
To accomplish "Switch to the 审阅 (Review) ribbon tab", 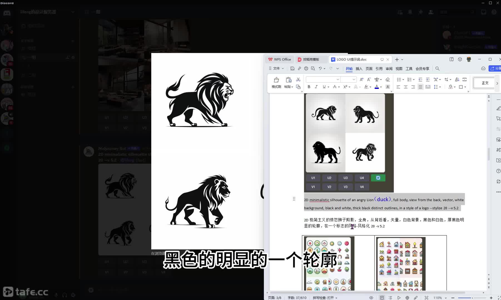I will coord(389,69).
